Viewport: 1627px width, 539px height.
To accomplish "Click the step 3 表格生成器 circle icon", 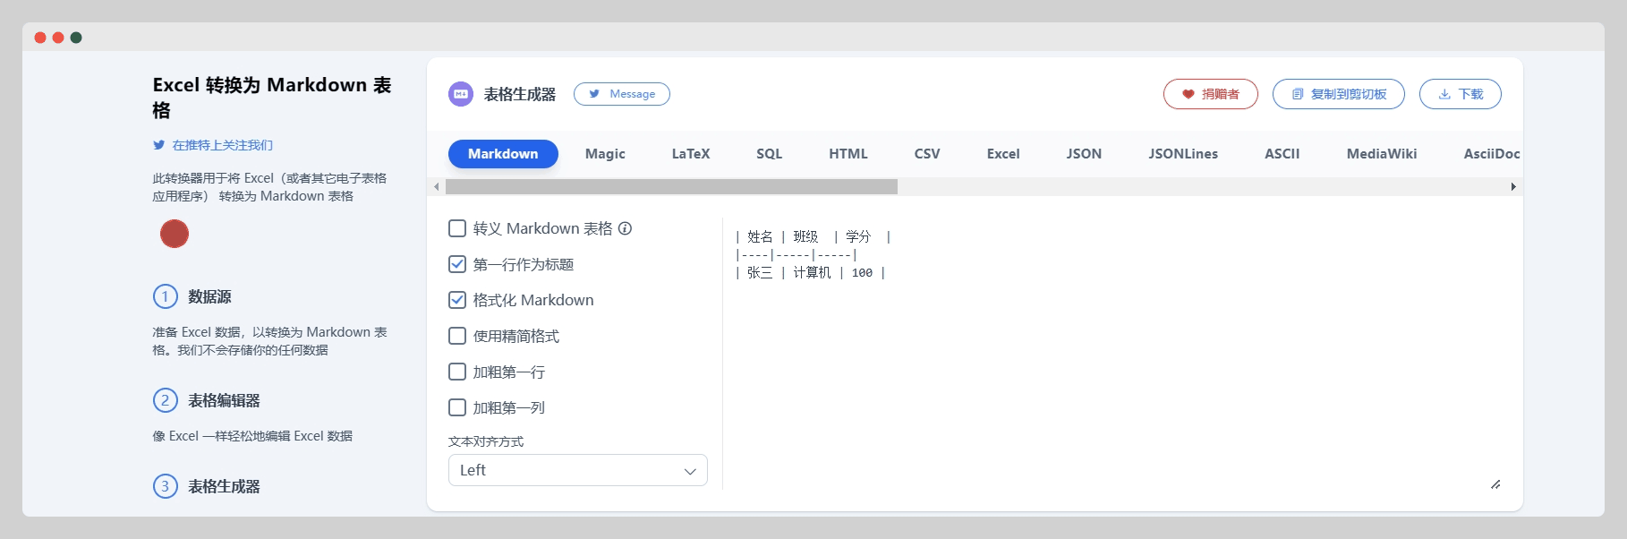I will pos(166,486).
